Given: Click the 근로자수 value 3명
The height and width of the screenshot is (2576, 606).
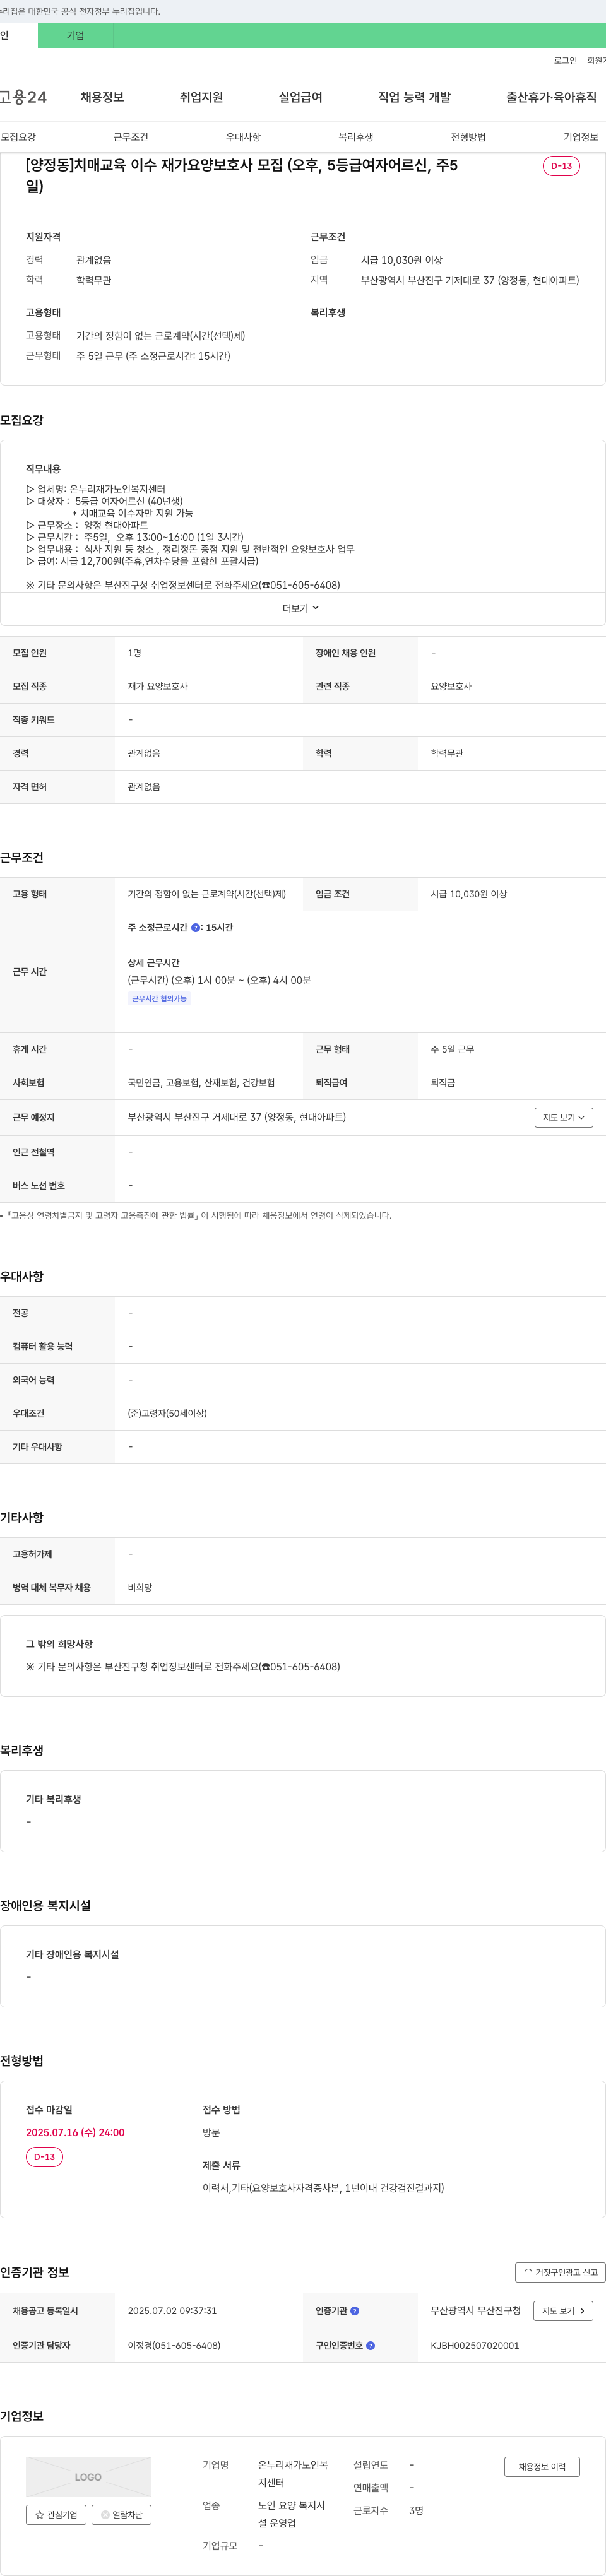Looking at the screenshot, I should 416,2510.
